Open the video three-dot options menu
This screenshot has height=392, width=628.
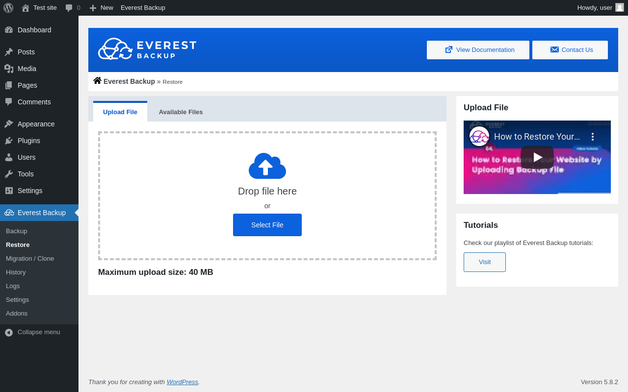593,137
